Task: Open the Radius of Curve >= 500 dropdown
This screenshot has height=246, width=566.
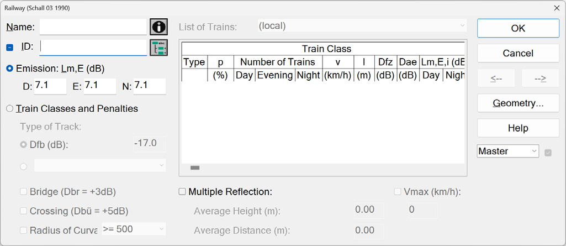Action: (x=134, y=229)
